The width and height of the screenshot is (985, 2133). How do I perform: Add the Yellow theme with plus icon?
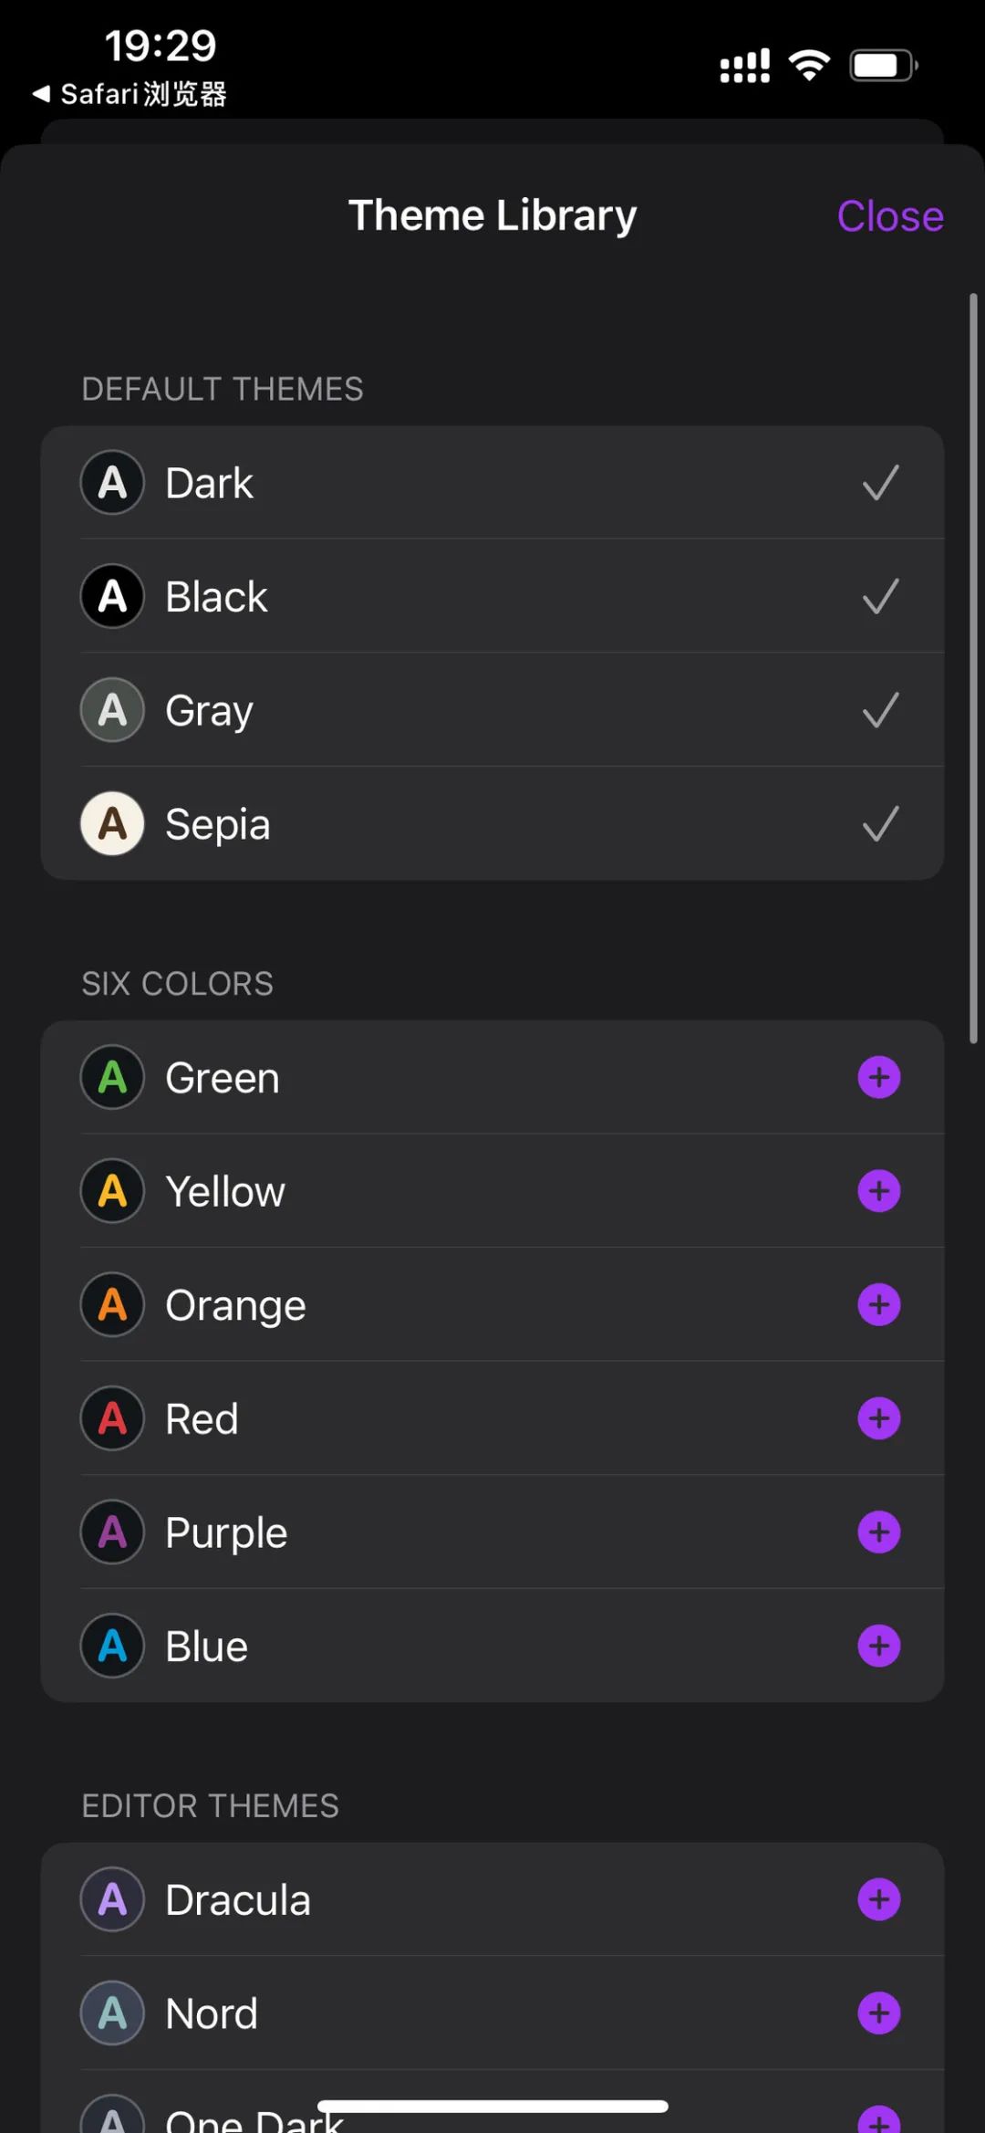pos(879,1191)
